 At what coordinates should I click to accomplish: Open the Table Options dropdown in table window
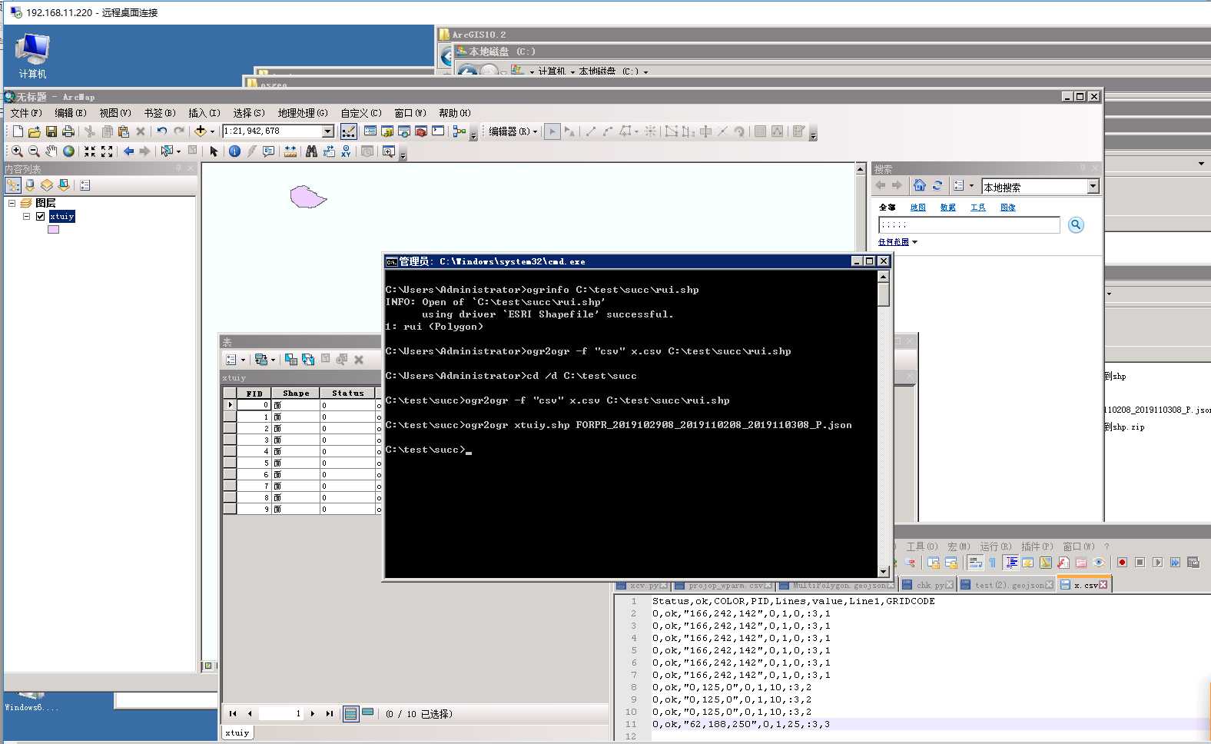point(234,359)
